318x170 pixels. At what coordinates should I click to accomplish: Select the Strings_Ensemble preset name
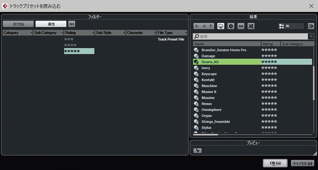point(216,122)
